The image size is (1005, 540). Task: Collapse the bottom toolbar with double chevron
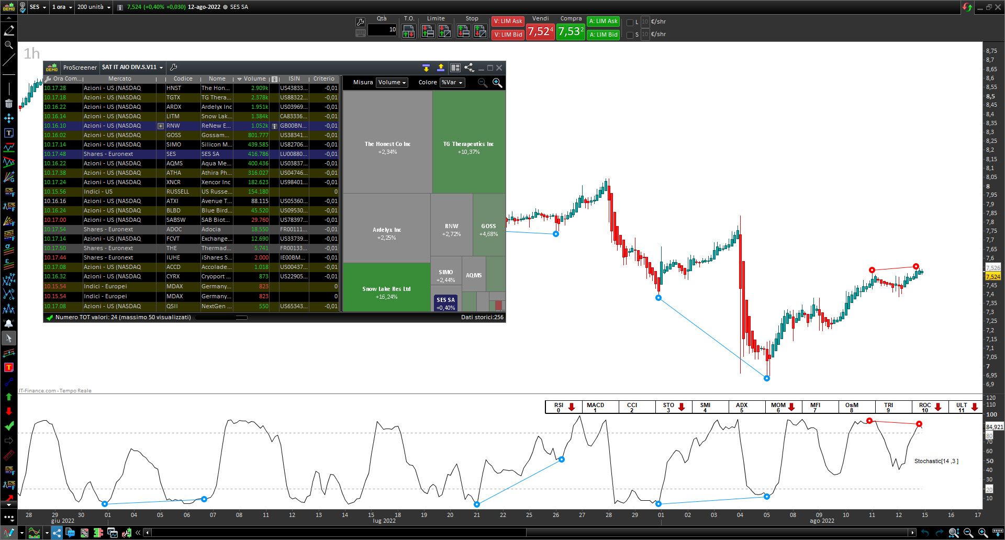pos(138,533)
